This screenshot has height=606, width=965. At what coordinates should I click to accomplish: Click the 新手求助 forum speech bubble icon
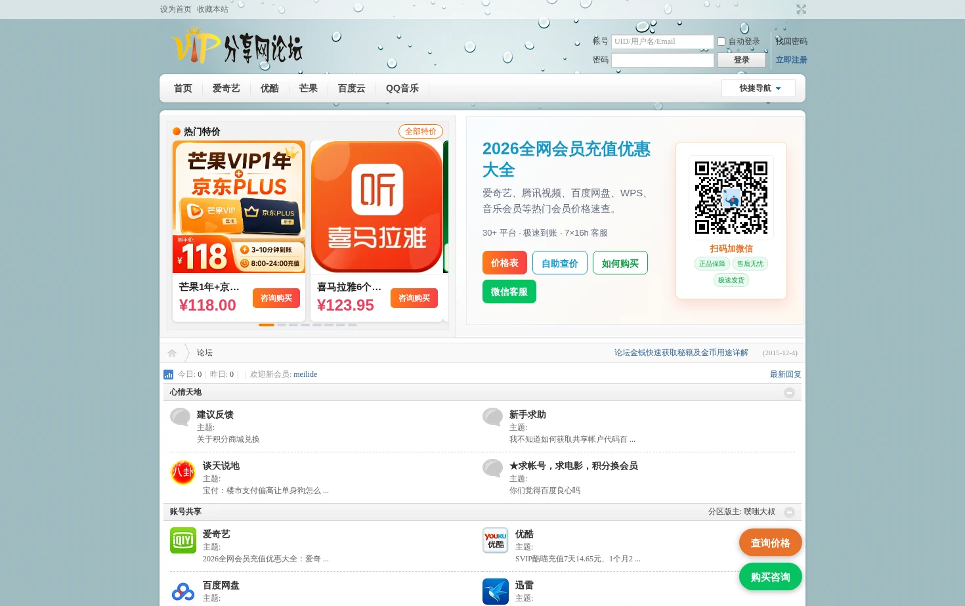click(493, 417)
